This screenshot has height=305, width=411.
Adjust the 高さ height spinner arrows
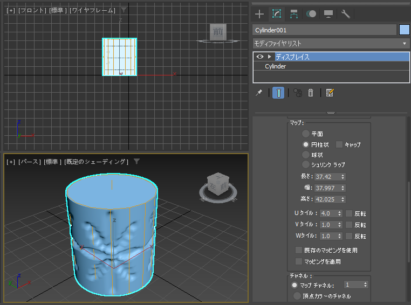tap(342, 199)
